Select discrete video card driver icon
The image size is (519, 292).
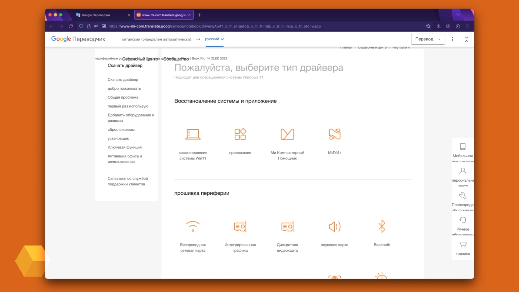click(287, 227)
